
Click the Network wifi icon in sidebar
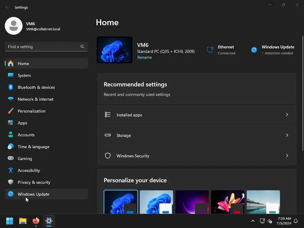[11, 99]
